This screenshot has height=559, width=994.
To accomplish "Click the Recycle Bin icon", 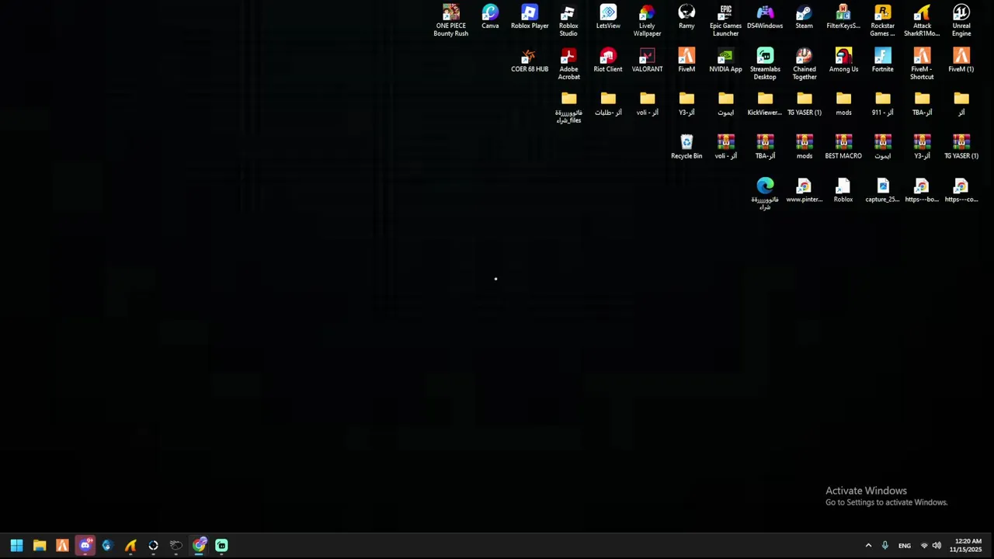I will [x=686, y=148].
